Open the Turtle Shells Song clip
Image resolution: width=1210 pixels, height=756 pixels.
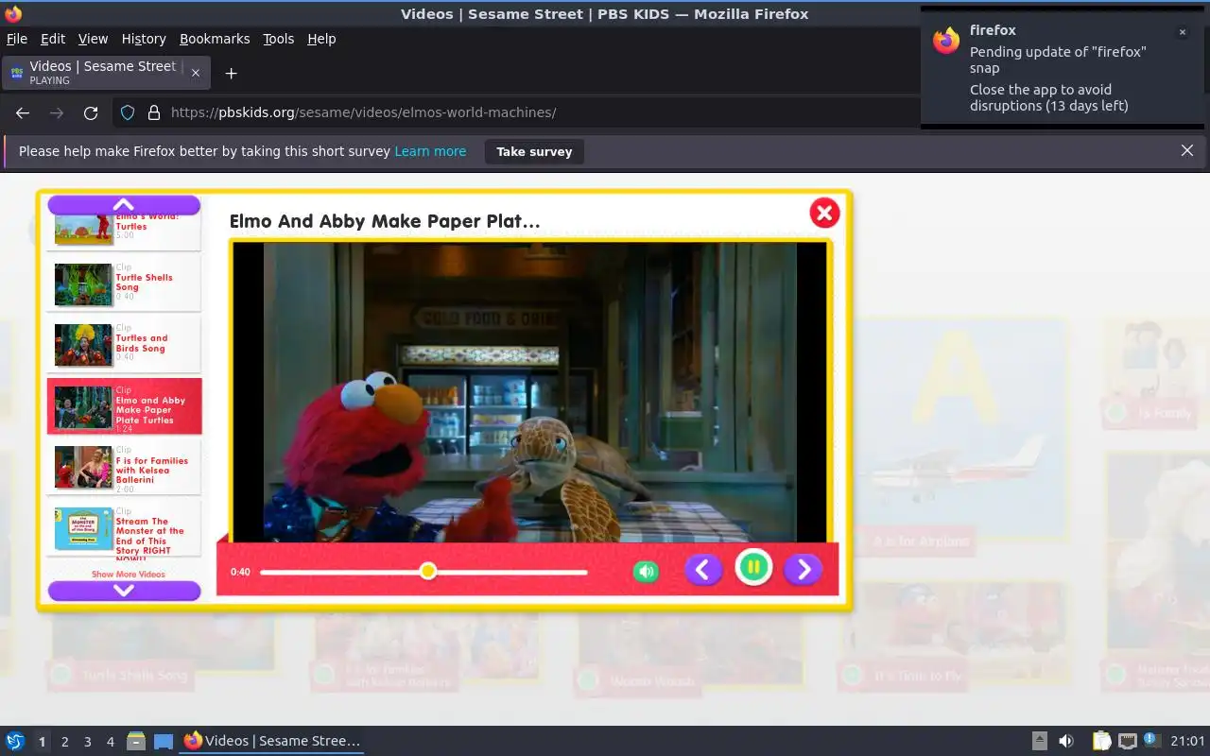[x=124, y=283]
